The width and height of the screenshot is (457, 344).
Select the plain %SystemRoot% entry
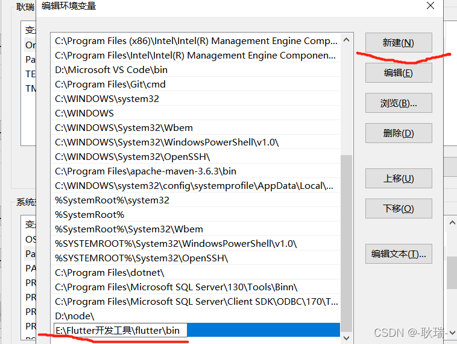pyautogui.click(x=195, y=215)
